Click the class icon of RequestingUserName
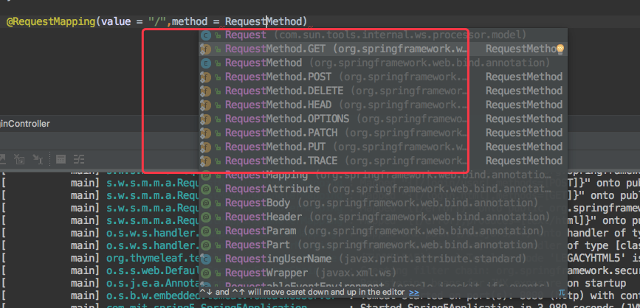This screenshot has width=640, height=308. click(x=206, y=259)
